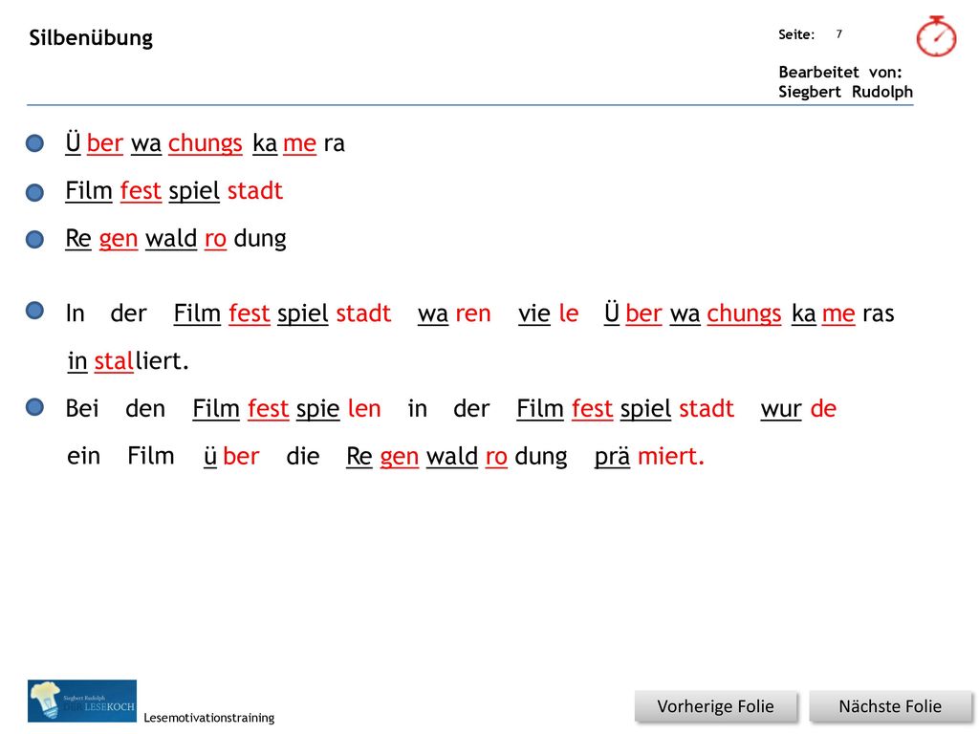Click the red stopwatch timer icon
The width and height of the screenshot is (979, 734).
click(936, 37)
